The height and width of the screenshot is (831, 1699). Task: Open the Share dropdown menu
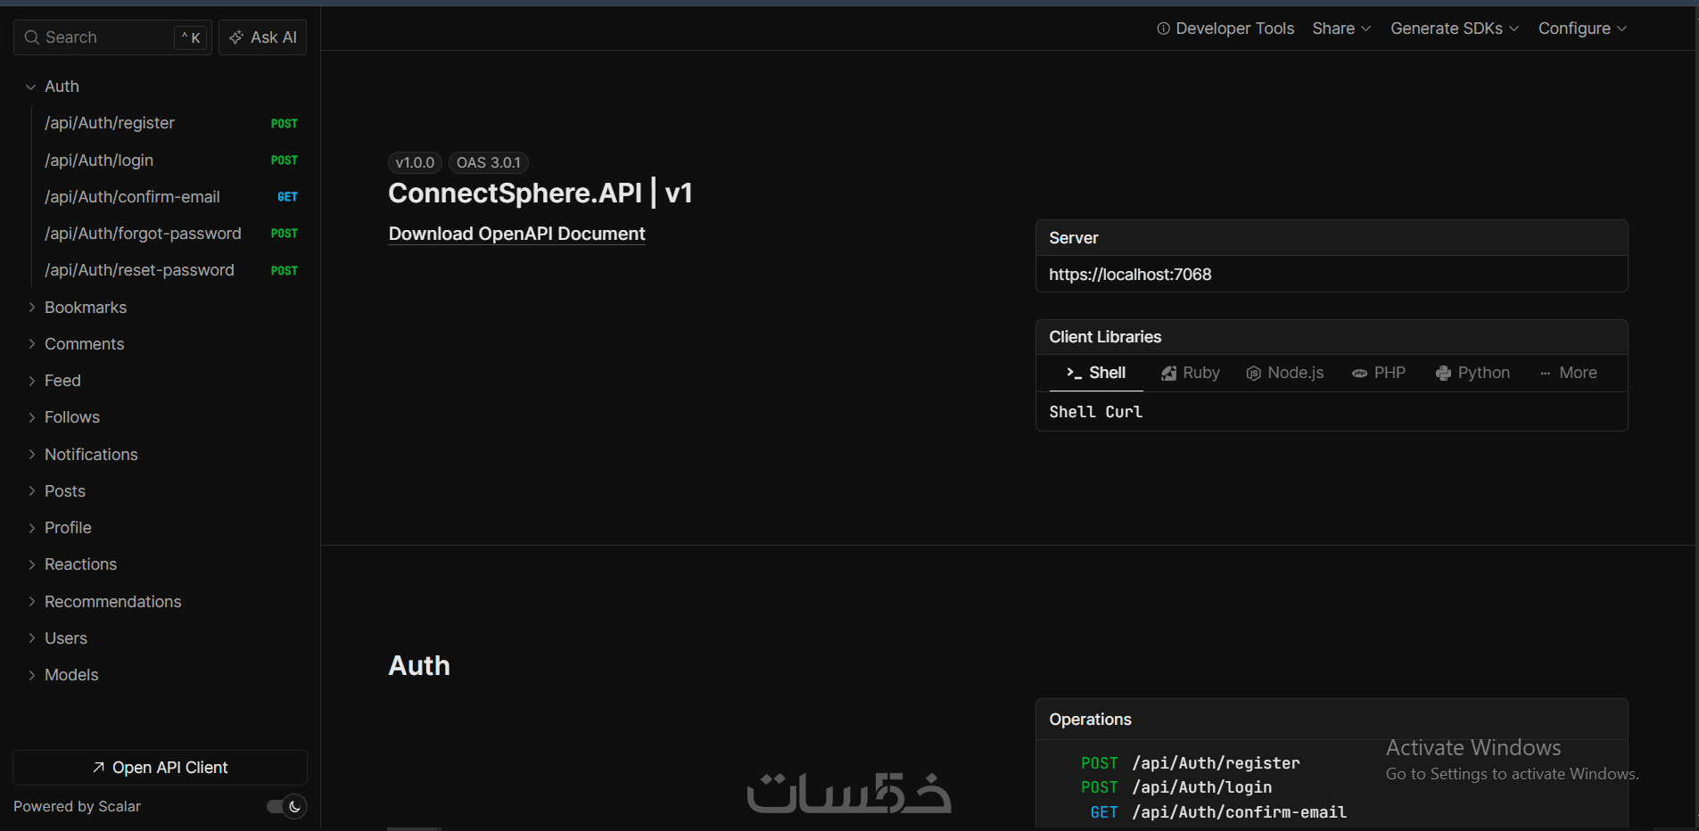click(1341, 29)
